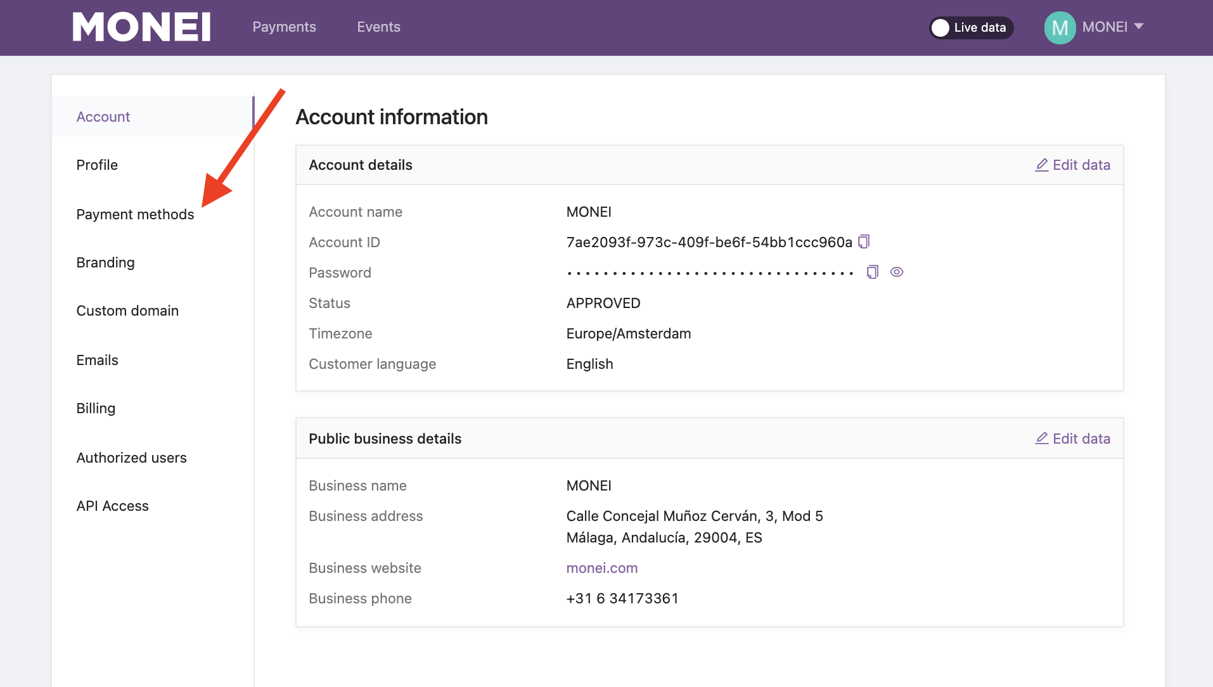Open Branding settings
This screenshot has height=687, width=1213.
coord(105,262)
